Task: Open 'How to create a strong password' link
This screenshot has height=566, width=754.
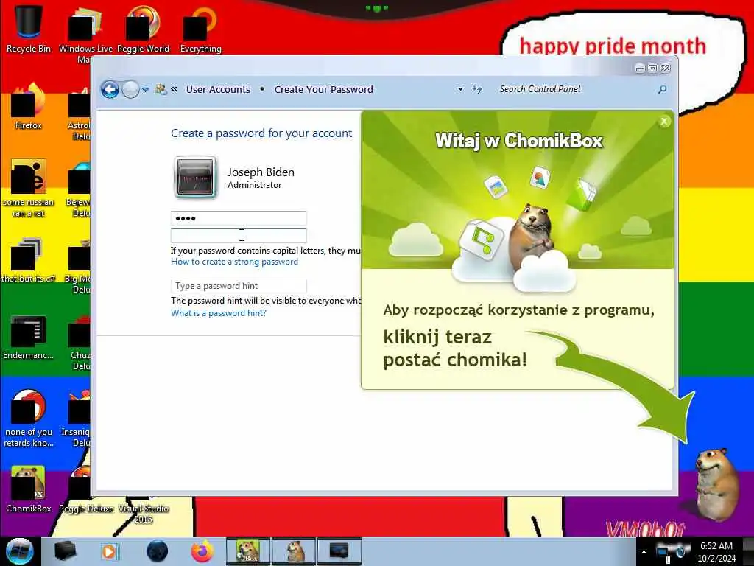Action: click(235, 262)
